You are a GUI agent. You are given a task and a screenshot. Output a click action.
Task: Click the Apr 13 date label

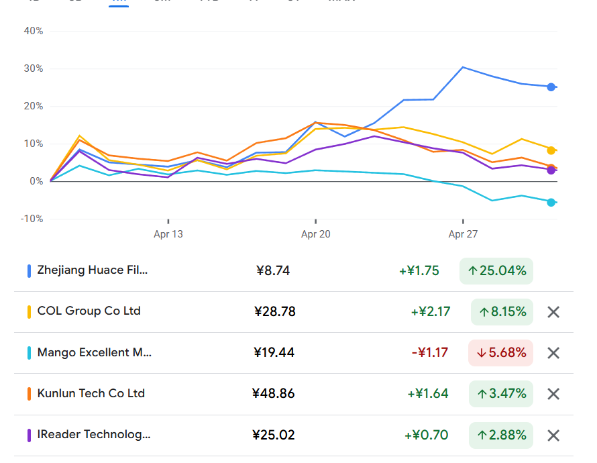click(x=168, y=234)
